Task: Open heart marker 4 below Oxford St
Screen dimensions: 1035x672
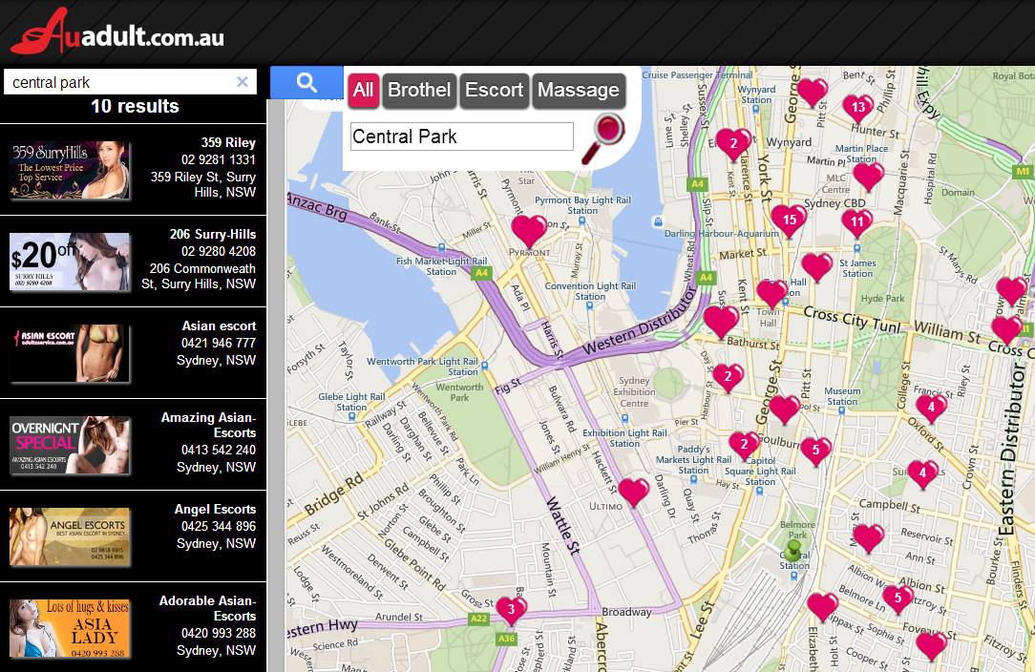Action: [x=922, y=474]
